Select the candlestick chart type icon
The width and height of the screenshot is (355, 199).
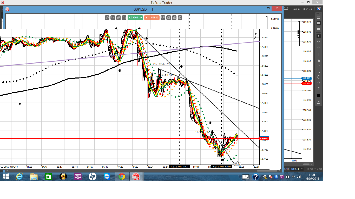tap(119, 18)
